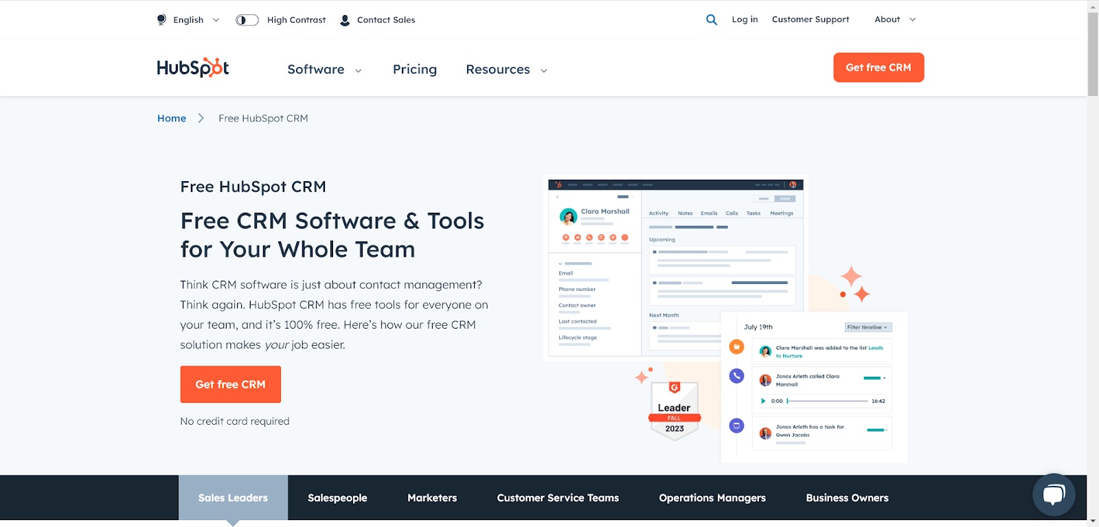Click the search magnifier icon
The height and width of the screenshot is (527, 1099).
712,20
